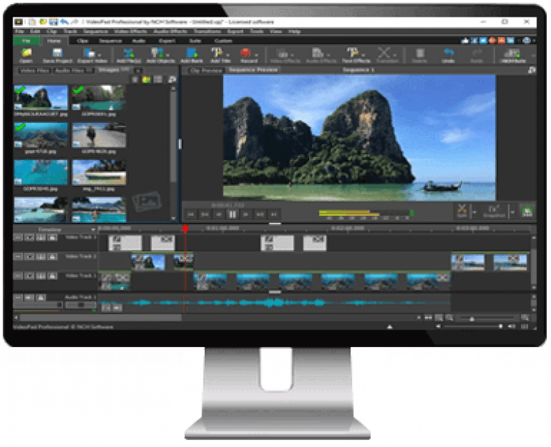Click the Open project toolbar icon
The width and height of the screenshot is (551, 447).
tap(26, 55)
